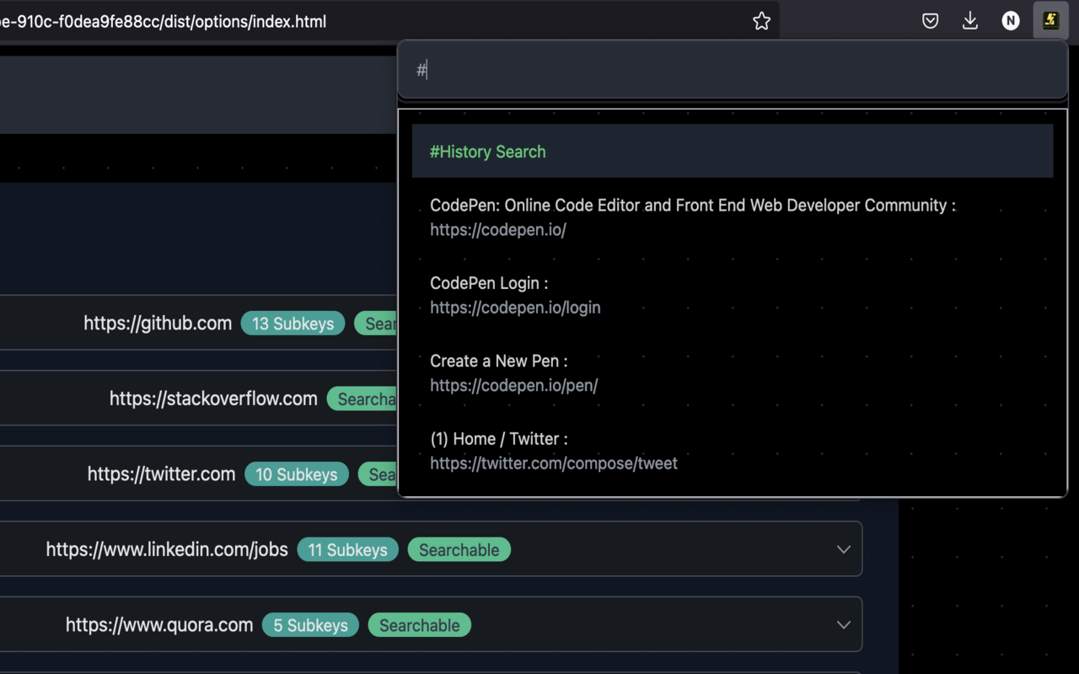The width and height of the screenshot is (1079, 674).
Task: Open the https://codepen.io/login link
Action: click(x=515, y=308)
